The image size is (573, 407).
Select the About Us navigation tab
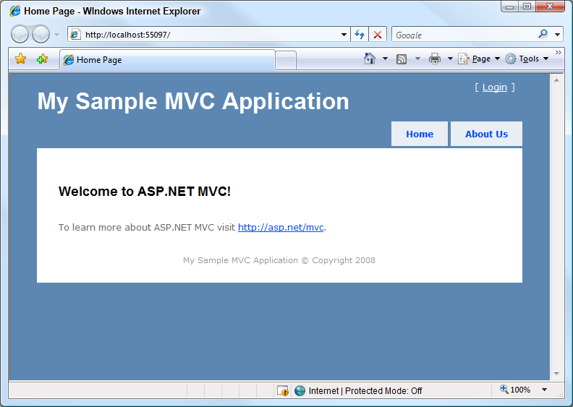pos(486,134)
